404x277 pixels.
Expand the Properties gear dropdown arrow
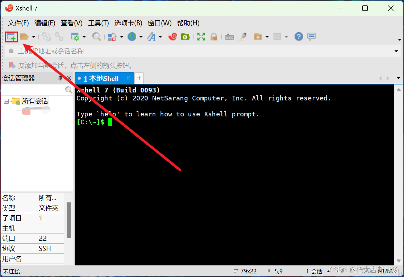[x=84, y=37]
